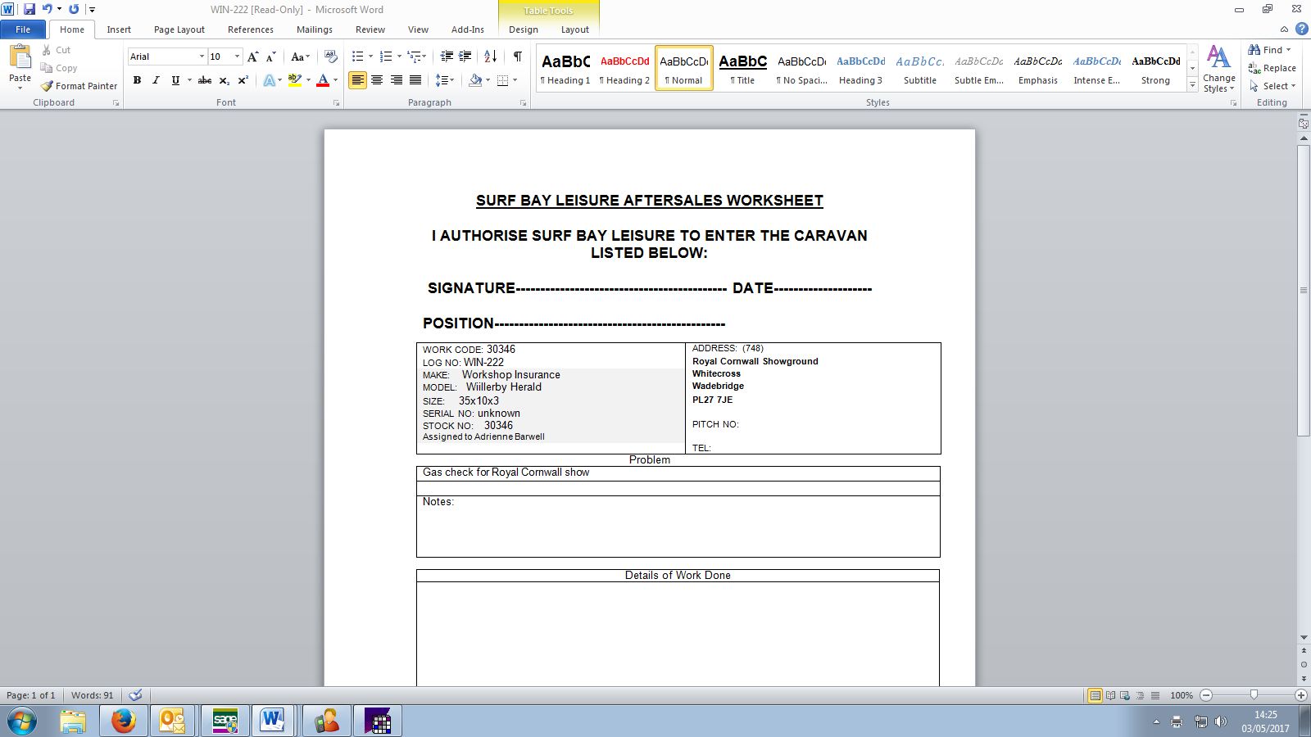This screenshot has height=737, width=1311.
Task: Click the Sort icon
Action: (490, 57)
